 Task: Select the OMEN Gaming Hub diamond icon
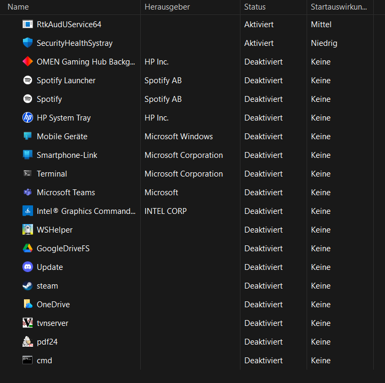pyautogui.click(x=28, y=61)
